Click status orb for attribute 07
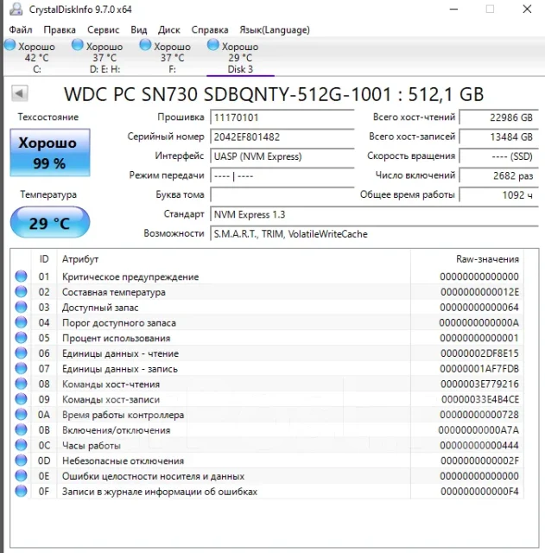The width and height of the screenshot is (545, 553). click(x=21, y=368)
